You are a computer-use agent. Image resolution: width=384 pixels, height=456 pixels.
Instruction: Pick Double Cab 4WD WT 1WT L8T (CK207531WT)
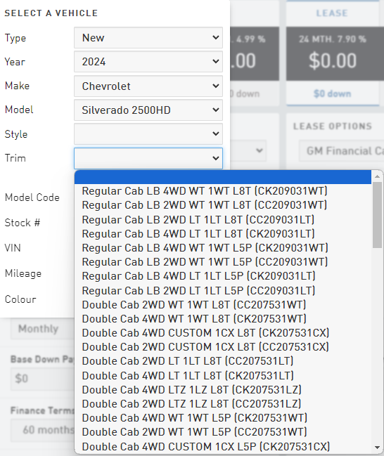[x=223, y=319]
